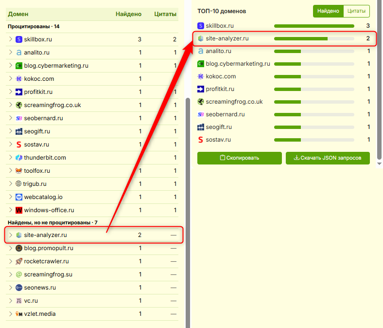383x328 pixels.
Task: Select webcatalog.io domain name
Action: (43, 197)
